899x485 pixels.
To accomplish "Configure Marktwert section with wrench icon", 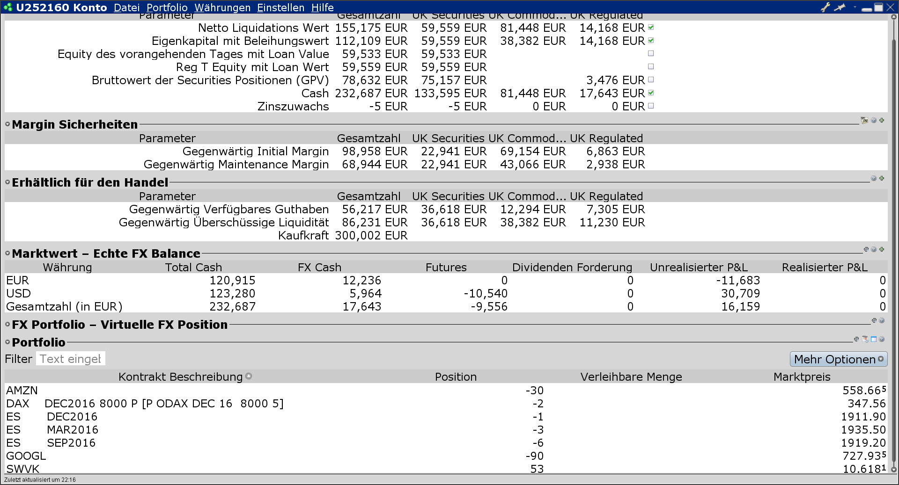I will tap(866, 250).
